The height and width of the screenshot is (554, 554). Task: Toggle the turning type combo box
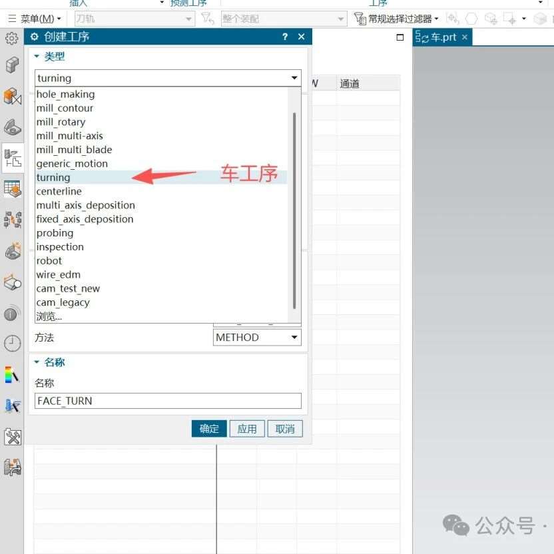(x=168, y=78)
